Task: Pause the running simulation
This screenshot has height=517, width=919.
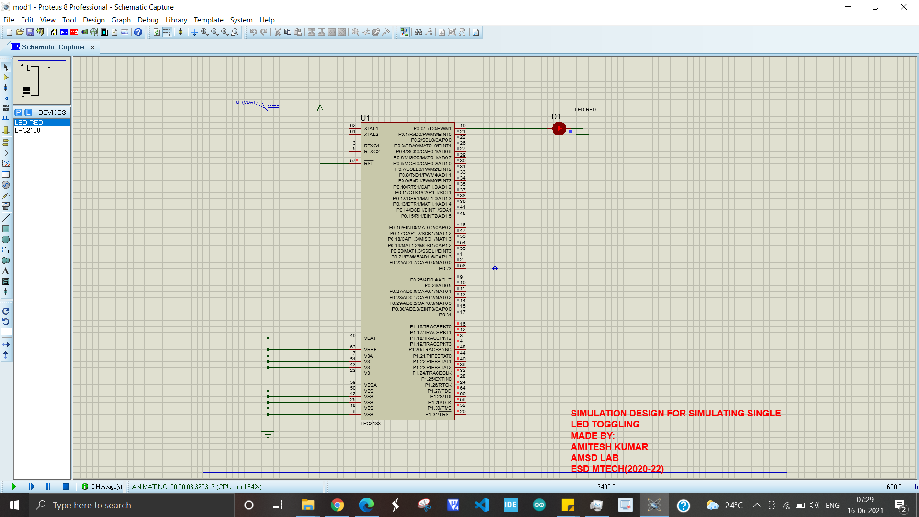Action: [48, 486]
